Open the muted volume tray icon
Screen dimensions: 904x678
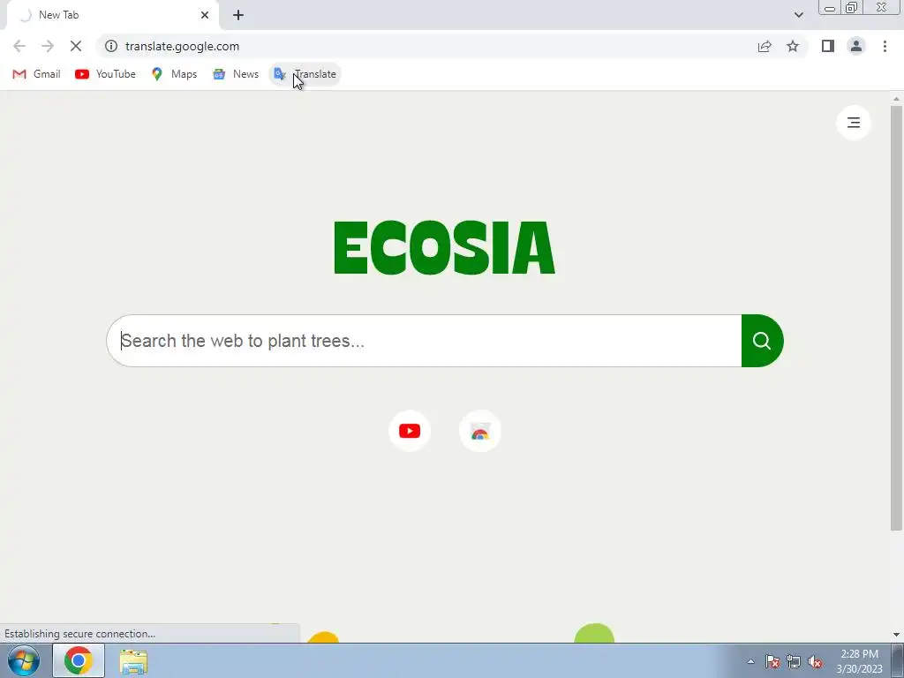pos(815,661)
